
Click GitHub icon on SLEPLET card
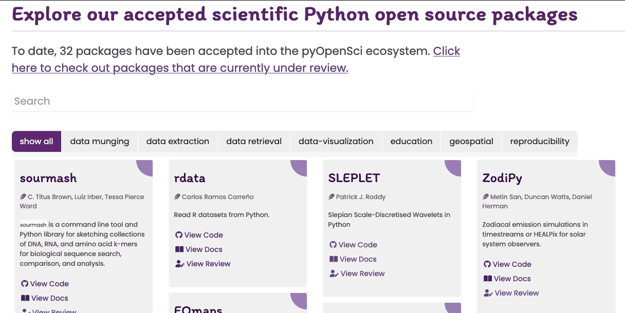coord(333,245)
